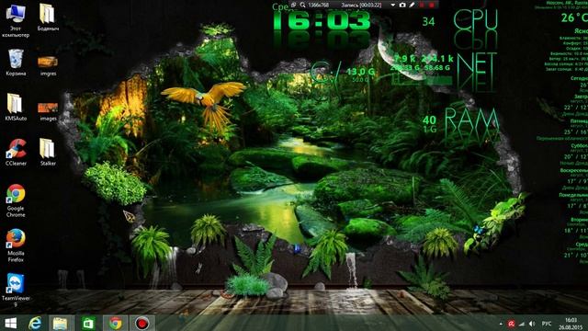588x331 pixels.
Task: Click the left red button on the recorder bar
Action: [x=422, y=5]
